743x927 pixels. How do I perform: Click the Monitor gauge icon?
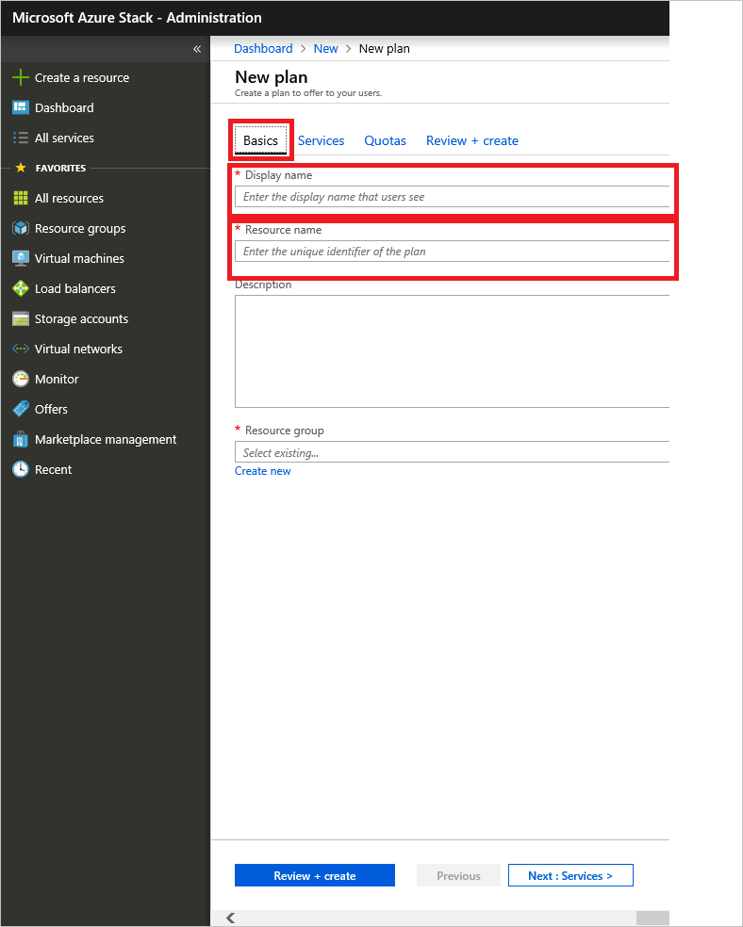coord(21,379)
